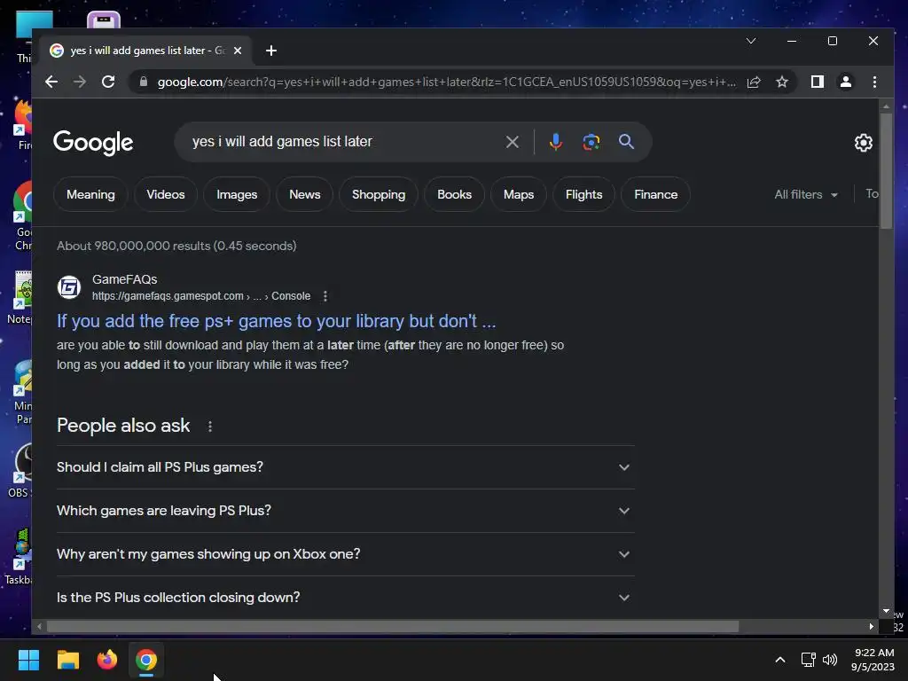
Task: Switch to Books results
Action: coord(455,194)
